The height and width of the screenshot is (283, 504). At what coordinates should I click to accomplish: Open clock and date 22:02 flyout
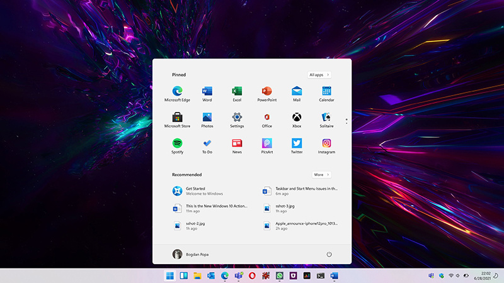[482, 275]
